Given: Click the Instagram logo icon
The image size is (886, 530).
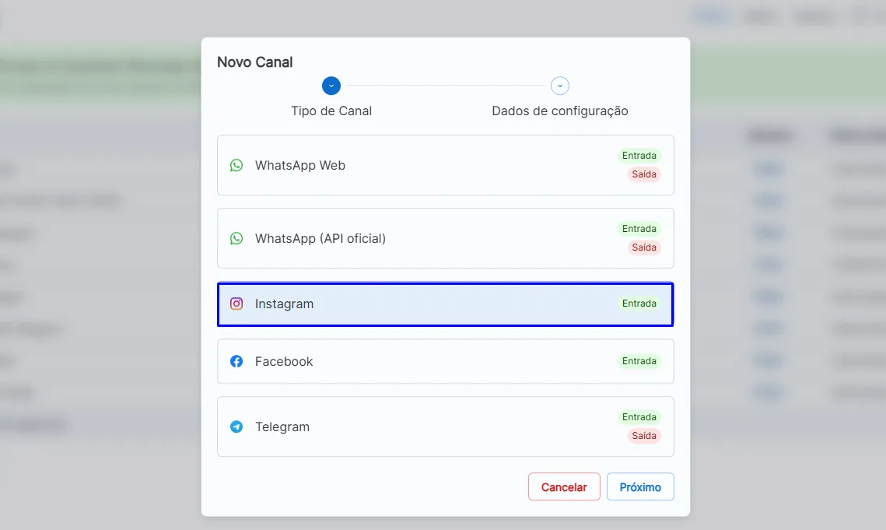Looking at the screenshot, I should click(236, 304).
